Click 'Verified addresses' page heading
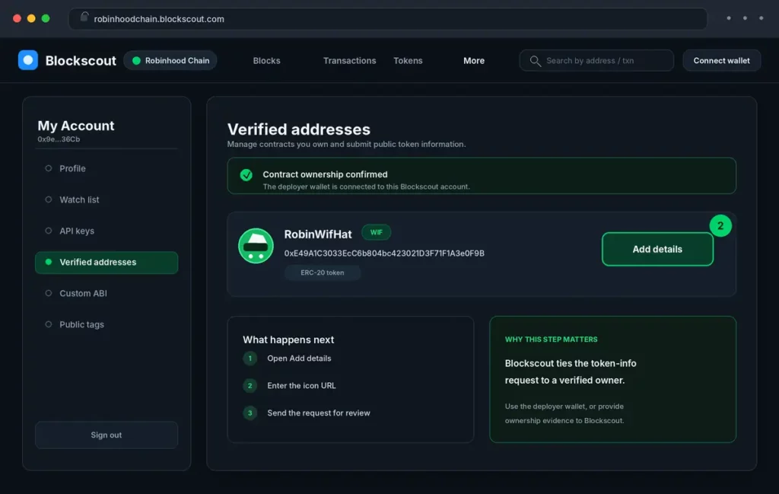 298,129
